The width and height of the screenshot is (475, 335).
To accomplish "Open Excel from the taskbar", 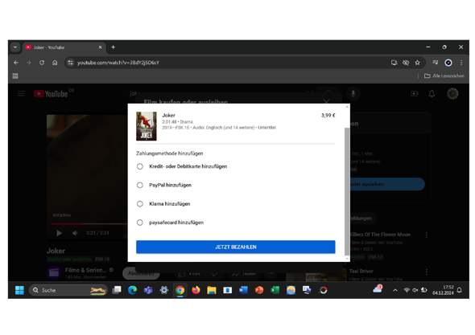I will click(275, 290).
